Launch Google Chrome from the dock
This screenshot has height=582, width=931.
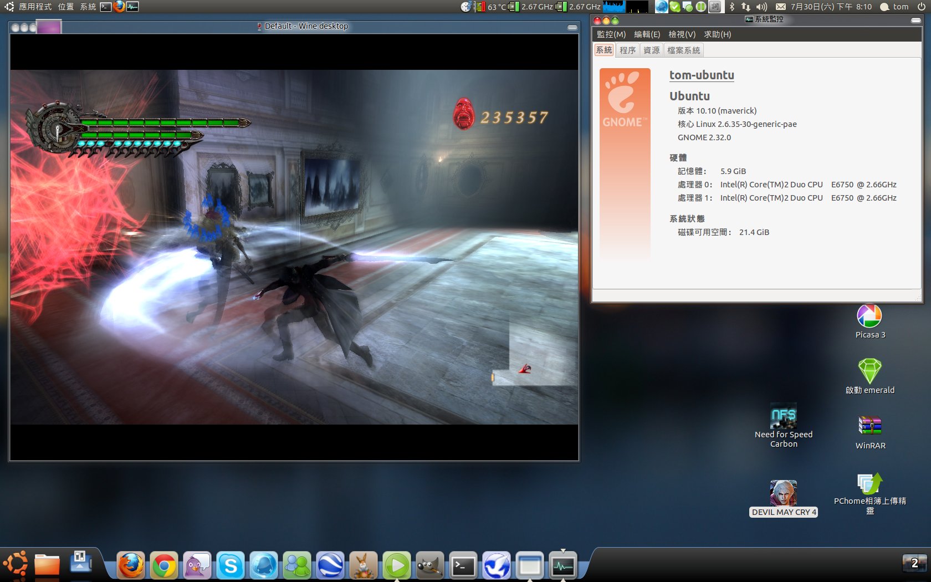click(x=164, y=565)
